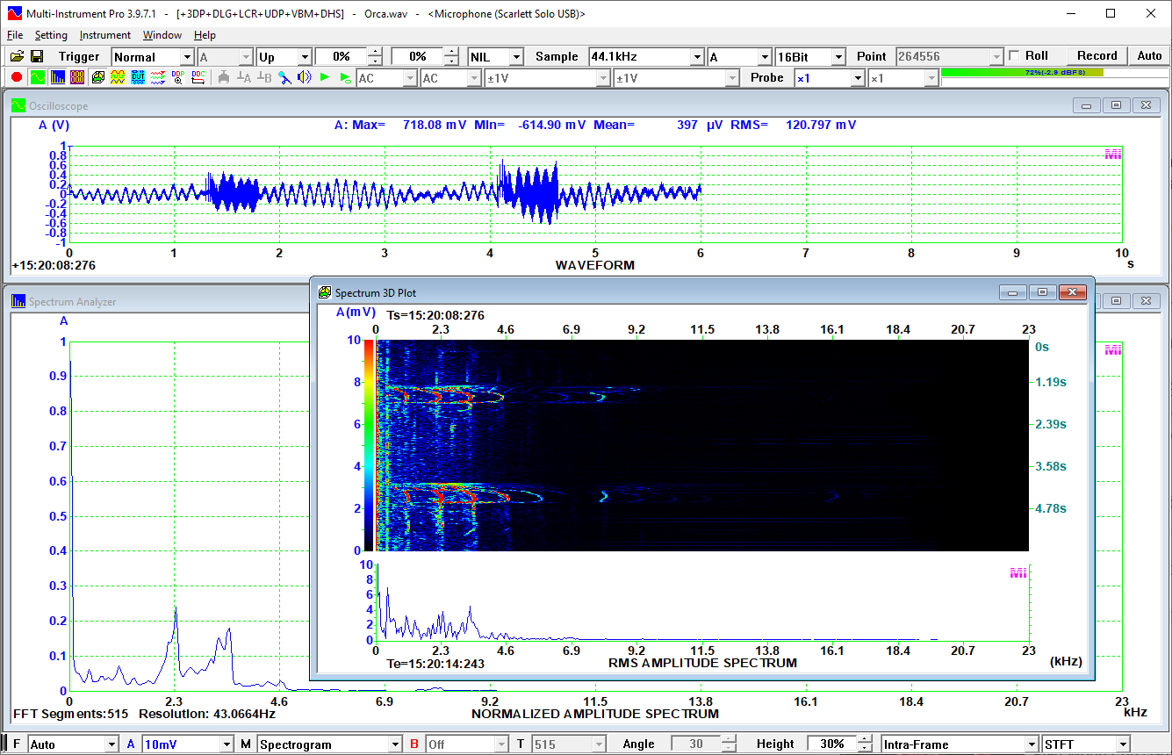Screen dimensions: 1172x755
Task: Click the red Record indicator icon
Action: coord(17,77)
